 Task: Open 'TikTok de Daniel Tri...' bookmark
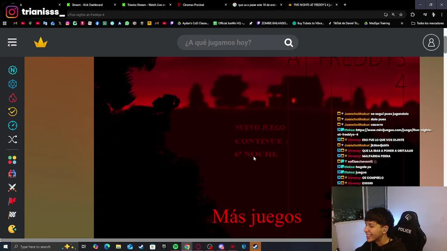[x=344, y=23]
